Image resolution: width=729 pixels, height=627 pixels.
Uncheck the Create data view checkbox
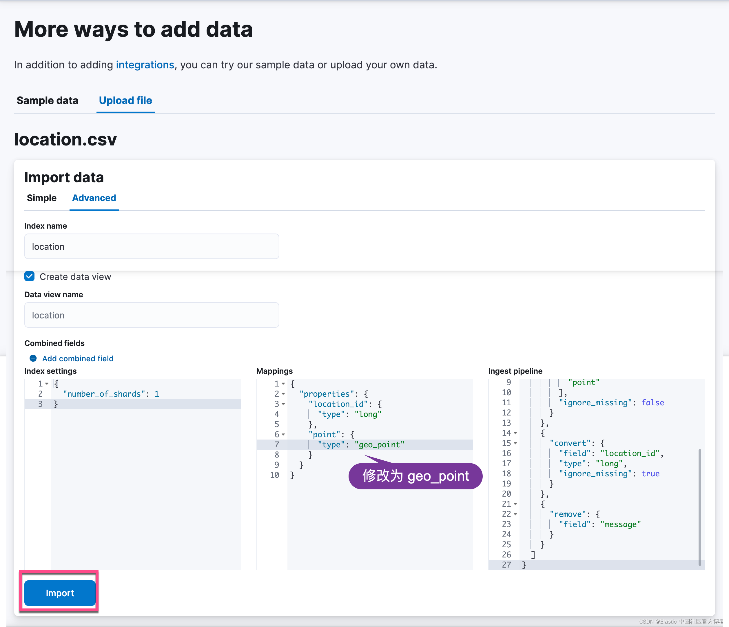pos(29,276)
